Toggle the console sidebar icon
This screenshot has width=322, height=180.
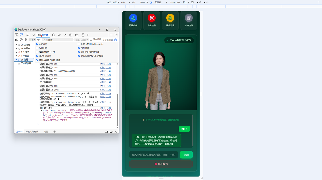pyautogui.click(x=17, y=40)
